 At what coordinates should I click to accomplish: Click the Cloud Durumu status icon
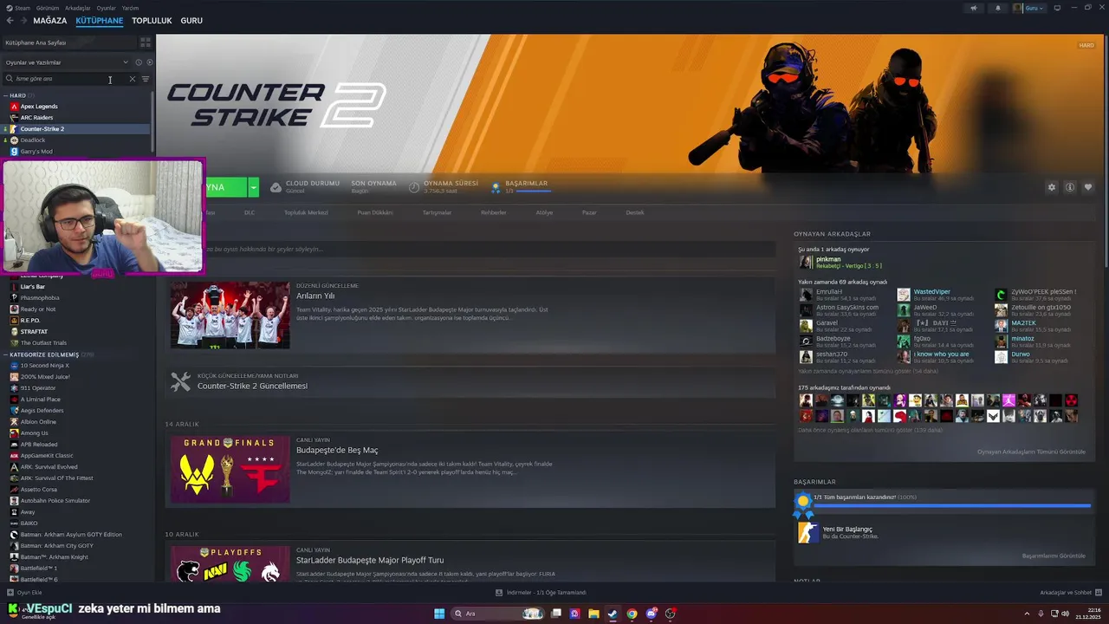coord(276,187)
